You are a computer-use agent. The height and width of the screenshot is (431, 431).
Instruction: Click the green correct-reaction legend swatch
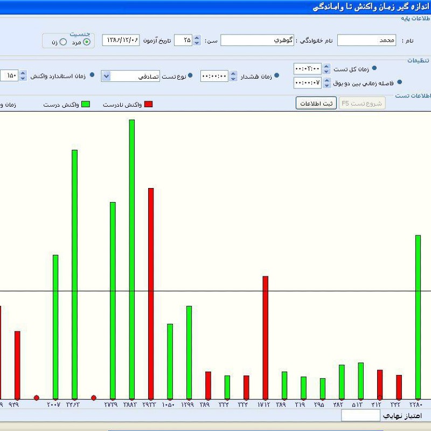pos(85,105)
